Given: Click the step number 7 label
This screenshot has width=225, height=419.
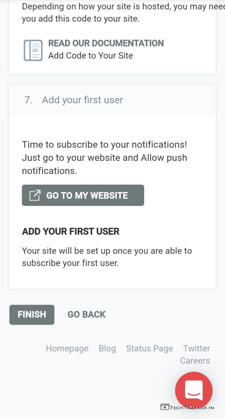Looking at the screenshot, I should (x=28, y=100).
